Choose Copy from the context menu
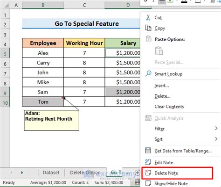The width and height of the screenshot is (221, 187). [x=159, y=28]
